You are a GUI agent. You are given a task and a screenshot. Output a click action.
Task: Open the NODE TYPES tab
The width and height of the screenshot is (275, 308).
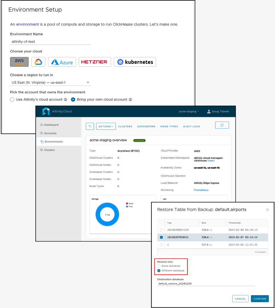[x=169, y=127]
